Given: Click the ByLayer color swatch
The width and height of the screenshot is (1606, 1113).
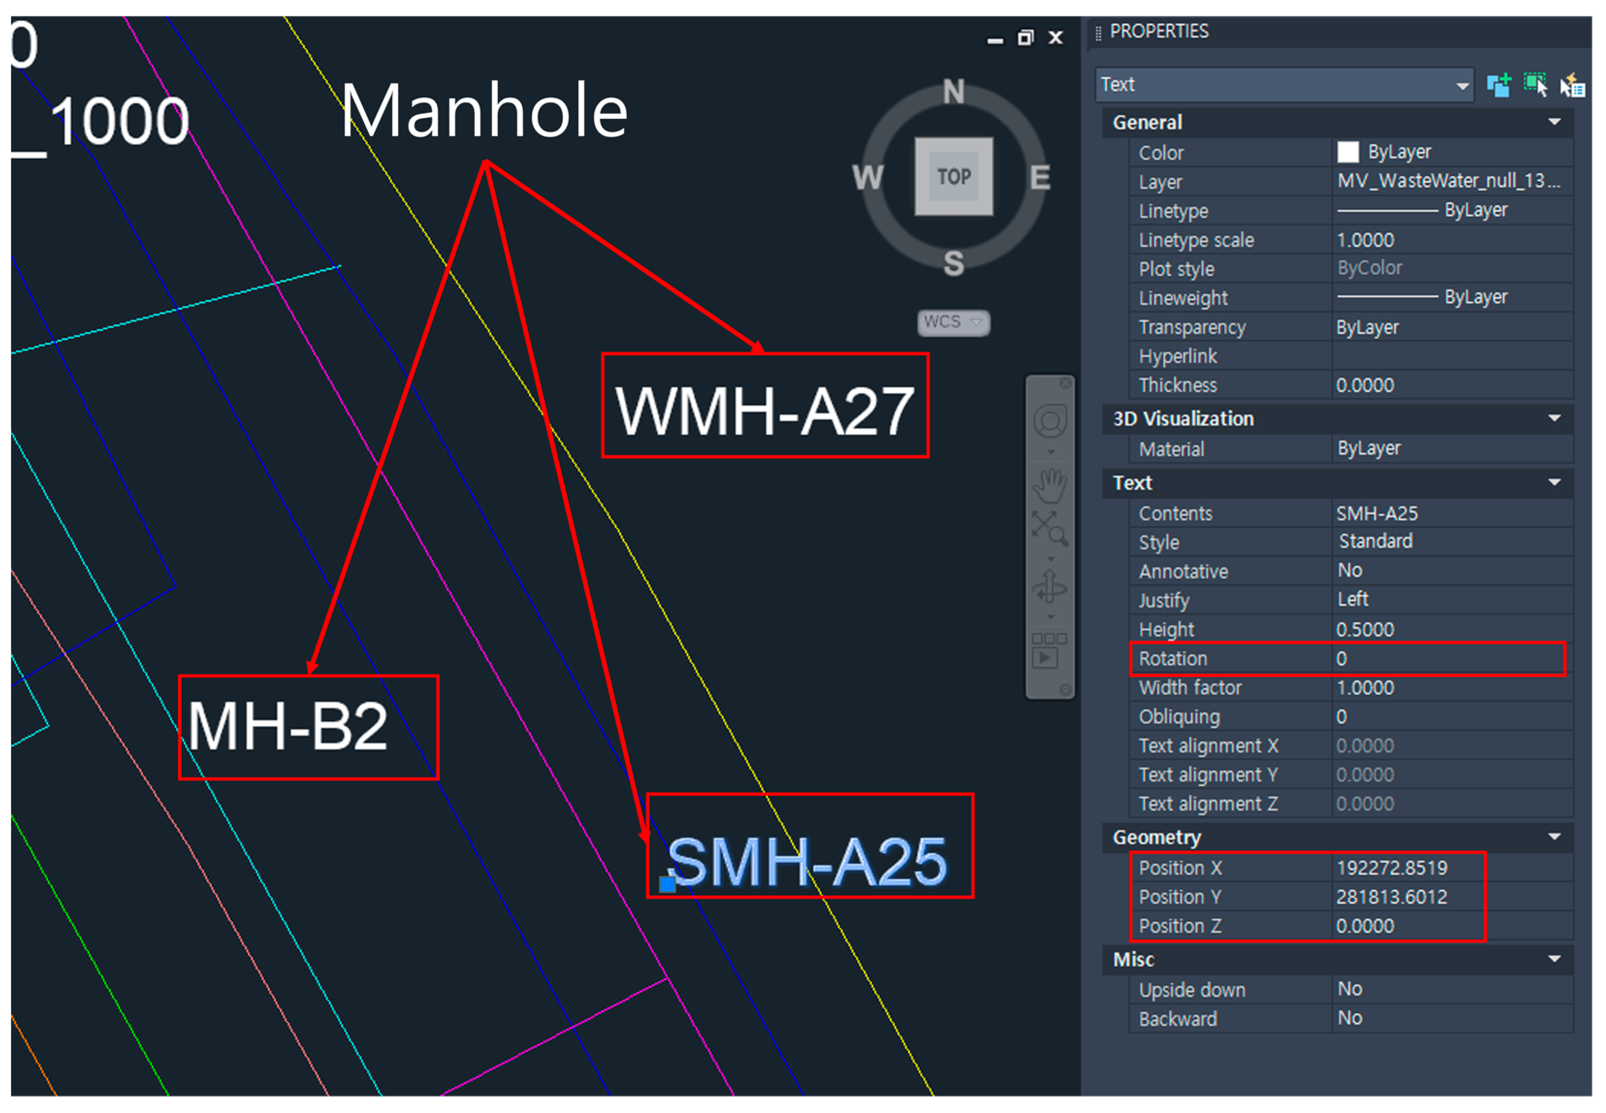Looking at the screenshot, I should tap(1348, 152).
